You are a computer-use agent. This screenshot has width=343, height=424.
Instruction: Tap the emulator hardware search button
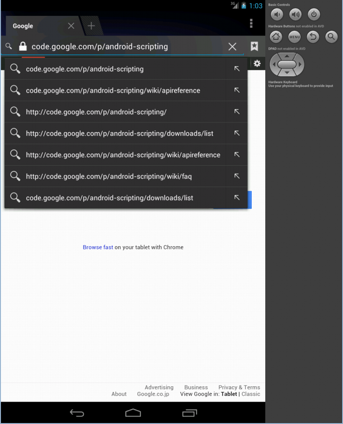(x=331, y=37)
